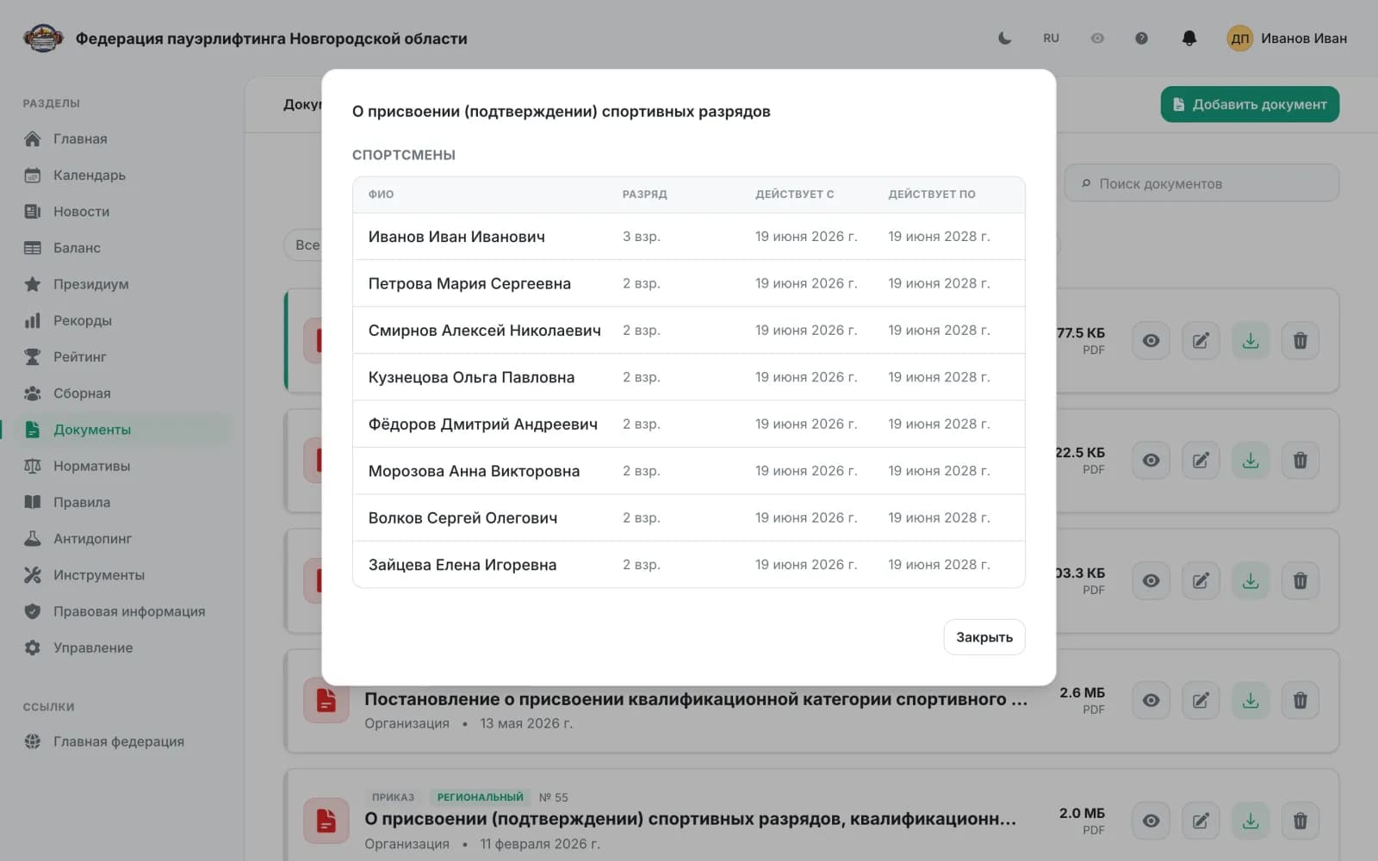This screenshot has width=1378, height=861.
Task: Download the 22.5 КБ document
Action: coord(1251,461)
